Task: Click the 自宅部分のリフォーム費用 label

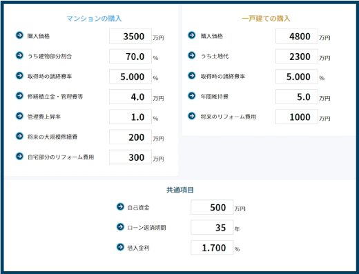Action: coord(61,157)
